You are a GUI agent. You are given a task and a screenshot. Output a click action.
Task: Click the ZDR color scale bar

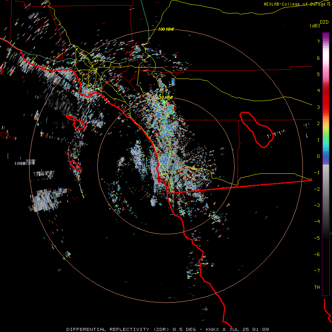[x=326, y=164]
